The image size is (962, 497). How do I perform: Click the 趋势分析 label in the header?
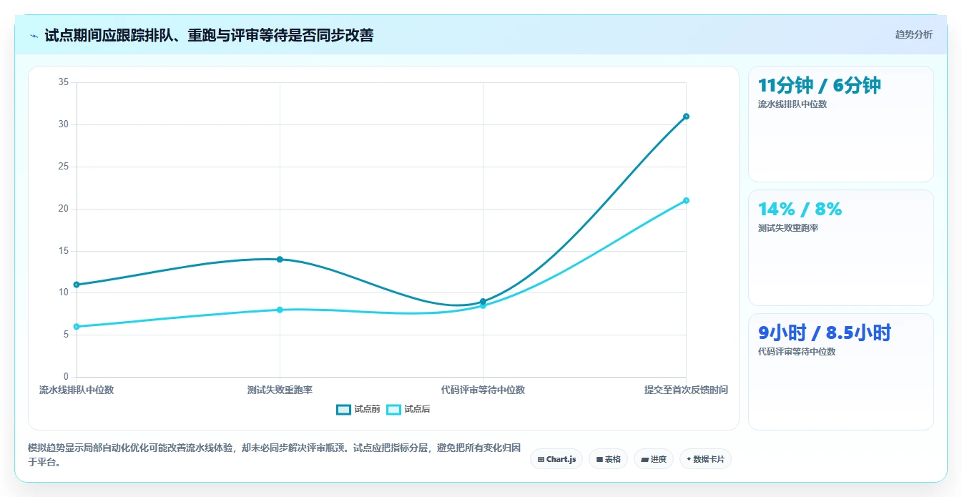pos(913,34)
